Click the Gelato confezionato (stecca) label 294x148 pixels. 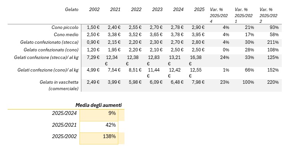(x=49, y=42)
